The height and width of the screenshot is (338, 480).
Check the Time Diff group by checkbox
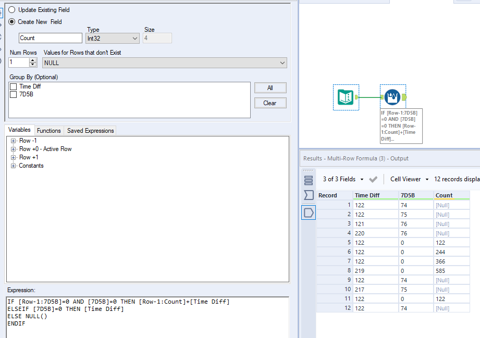point(13,86)
